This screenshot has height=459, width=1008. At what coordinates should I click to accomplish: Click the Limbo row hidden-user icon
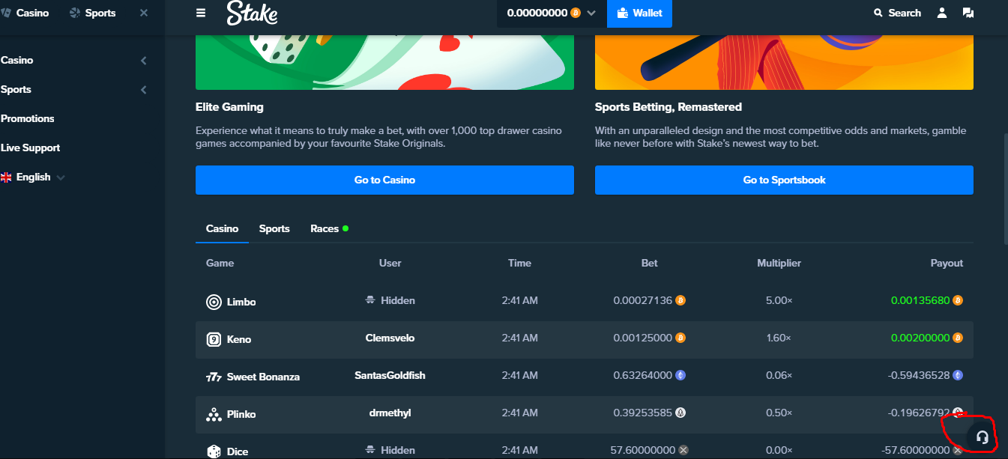[x=369, y=300]
